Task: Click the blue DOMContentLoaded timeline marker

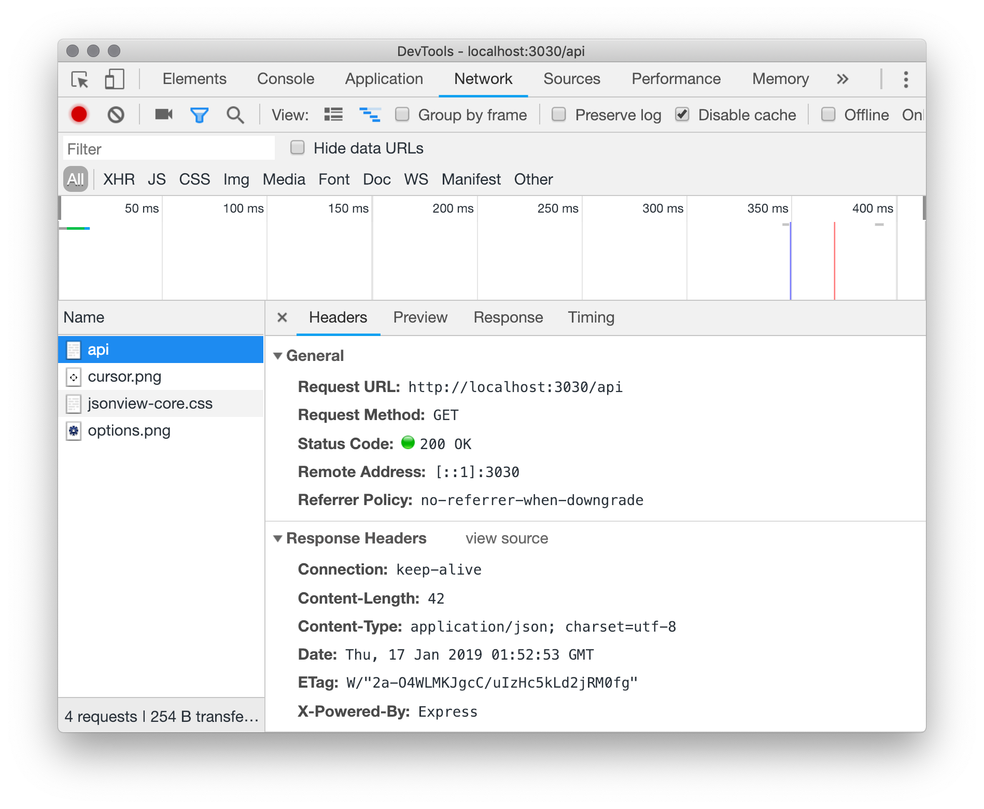Action: 790,261
